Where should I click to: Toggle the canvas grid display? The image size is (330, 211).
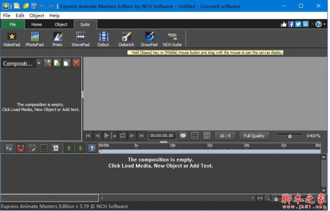point(195,136)
